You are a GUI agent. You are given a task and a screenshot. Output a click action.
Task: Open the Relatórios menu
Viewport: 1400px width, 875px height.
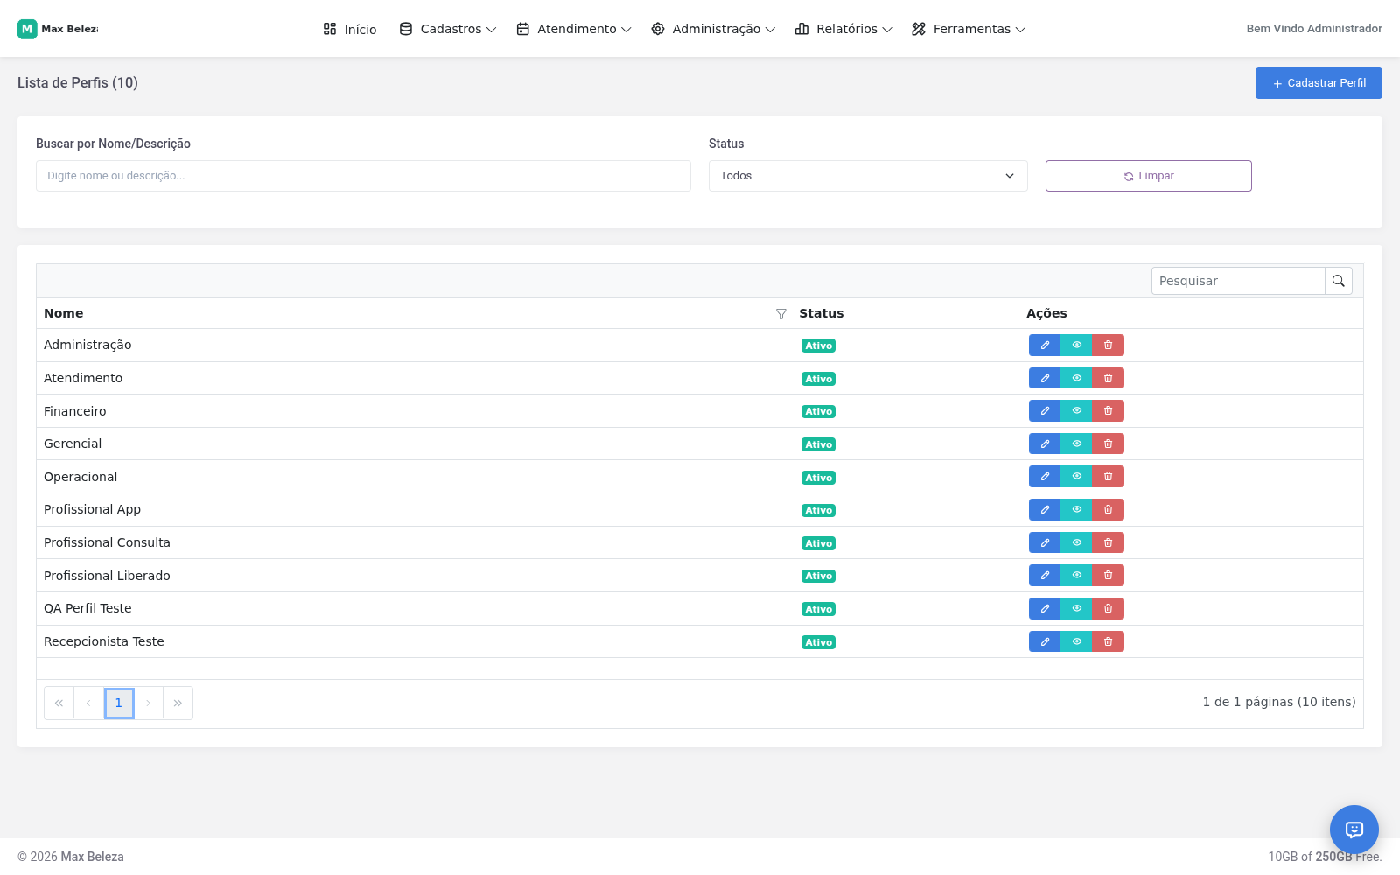click(x=843, y=29)
